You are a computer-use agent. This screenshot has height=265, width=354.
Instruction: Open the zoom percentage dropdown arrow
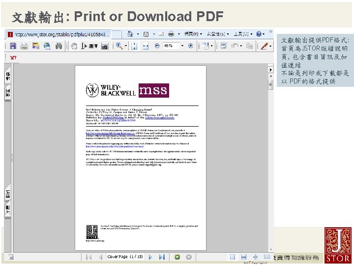(x=182, y=46)
